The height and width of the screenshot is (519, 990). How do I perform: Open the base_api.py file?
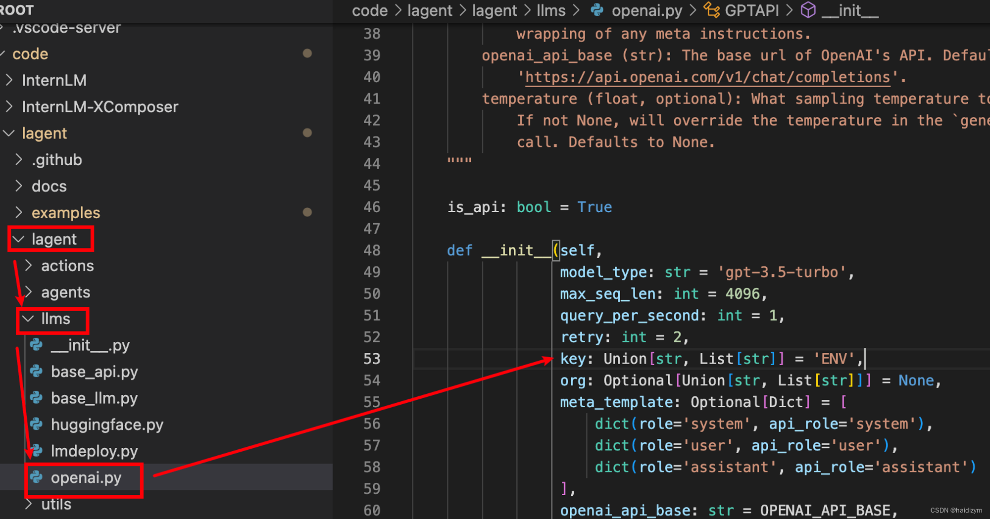(x=94, y=372)
